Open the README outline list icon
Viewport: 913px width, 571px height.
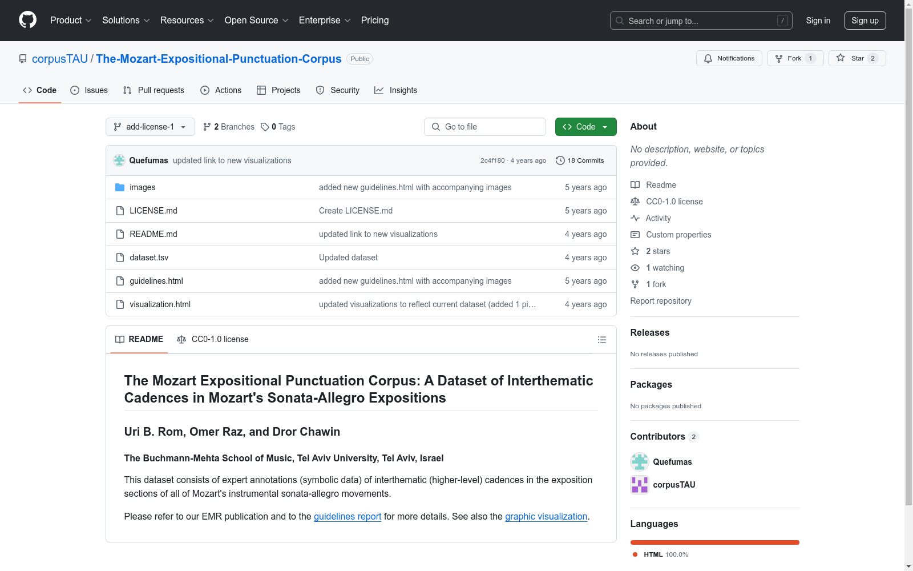click(x=601, y=340)
